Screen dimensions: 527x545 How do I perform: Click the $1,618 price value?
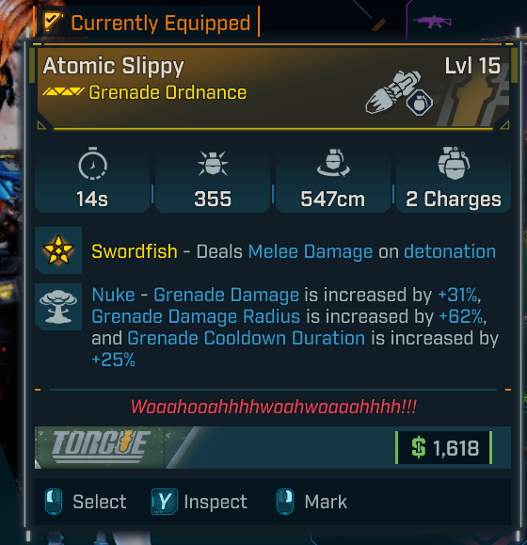point(455,448)
